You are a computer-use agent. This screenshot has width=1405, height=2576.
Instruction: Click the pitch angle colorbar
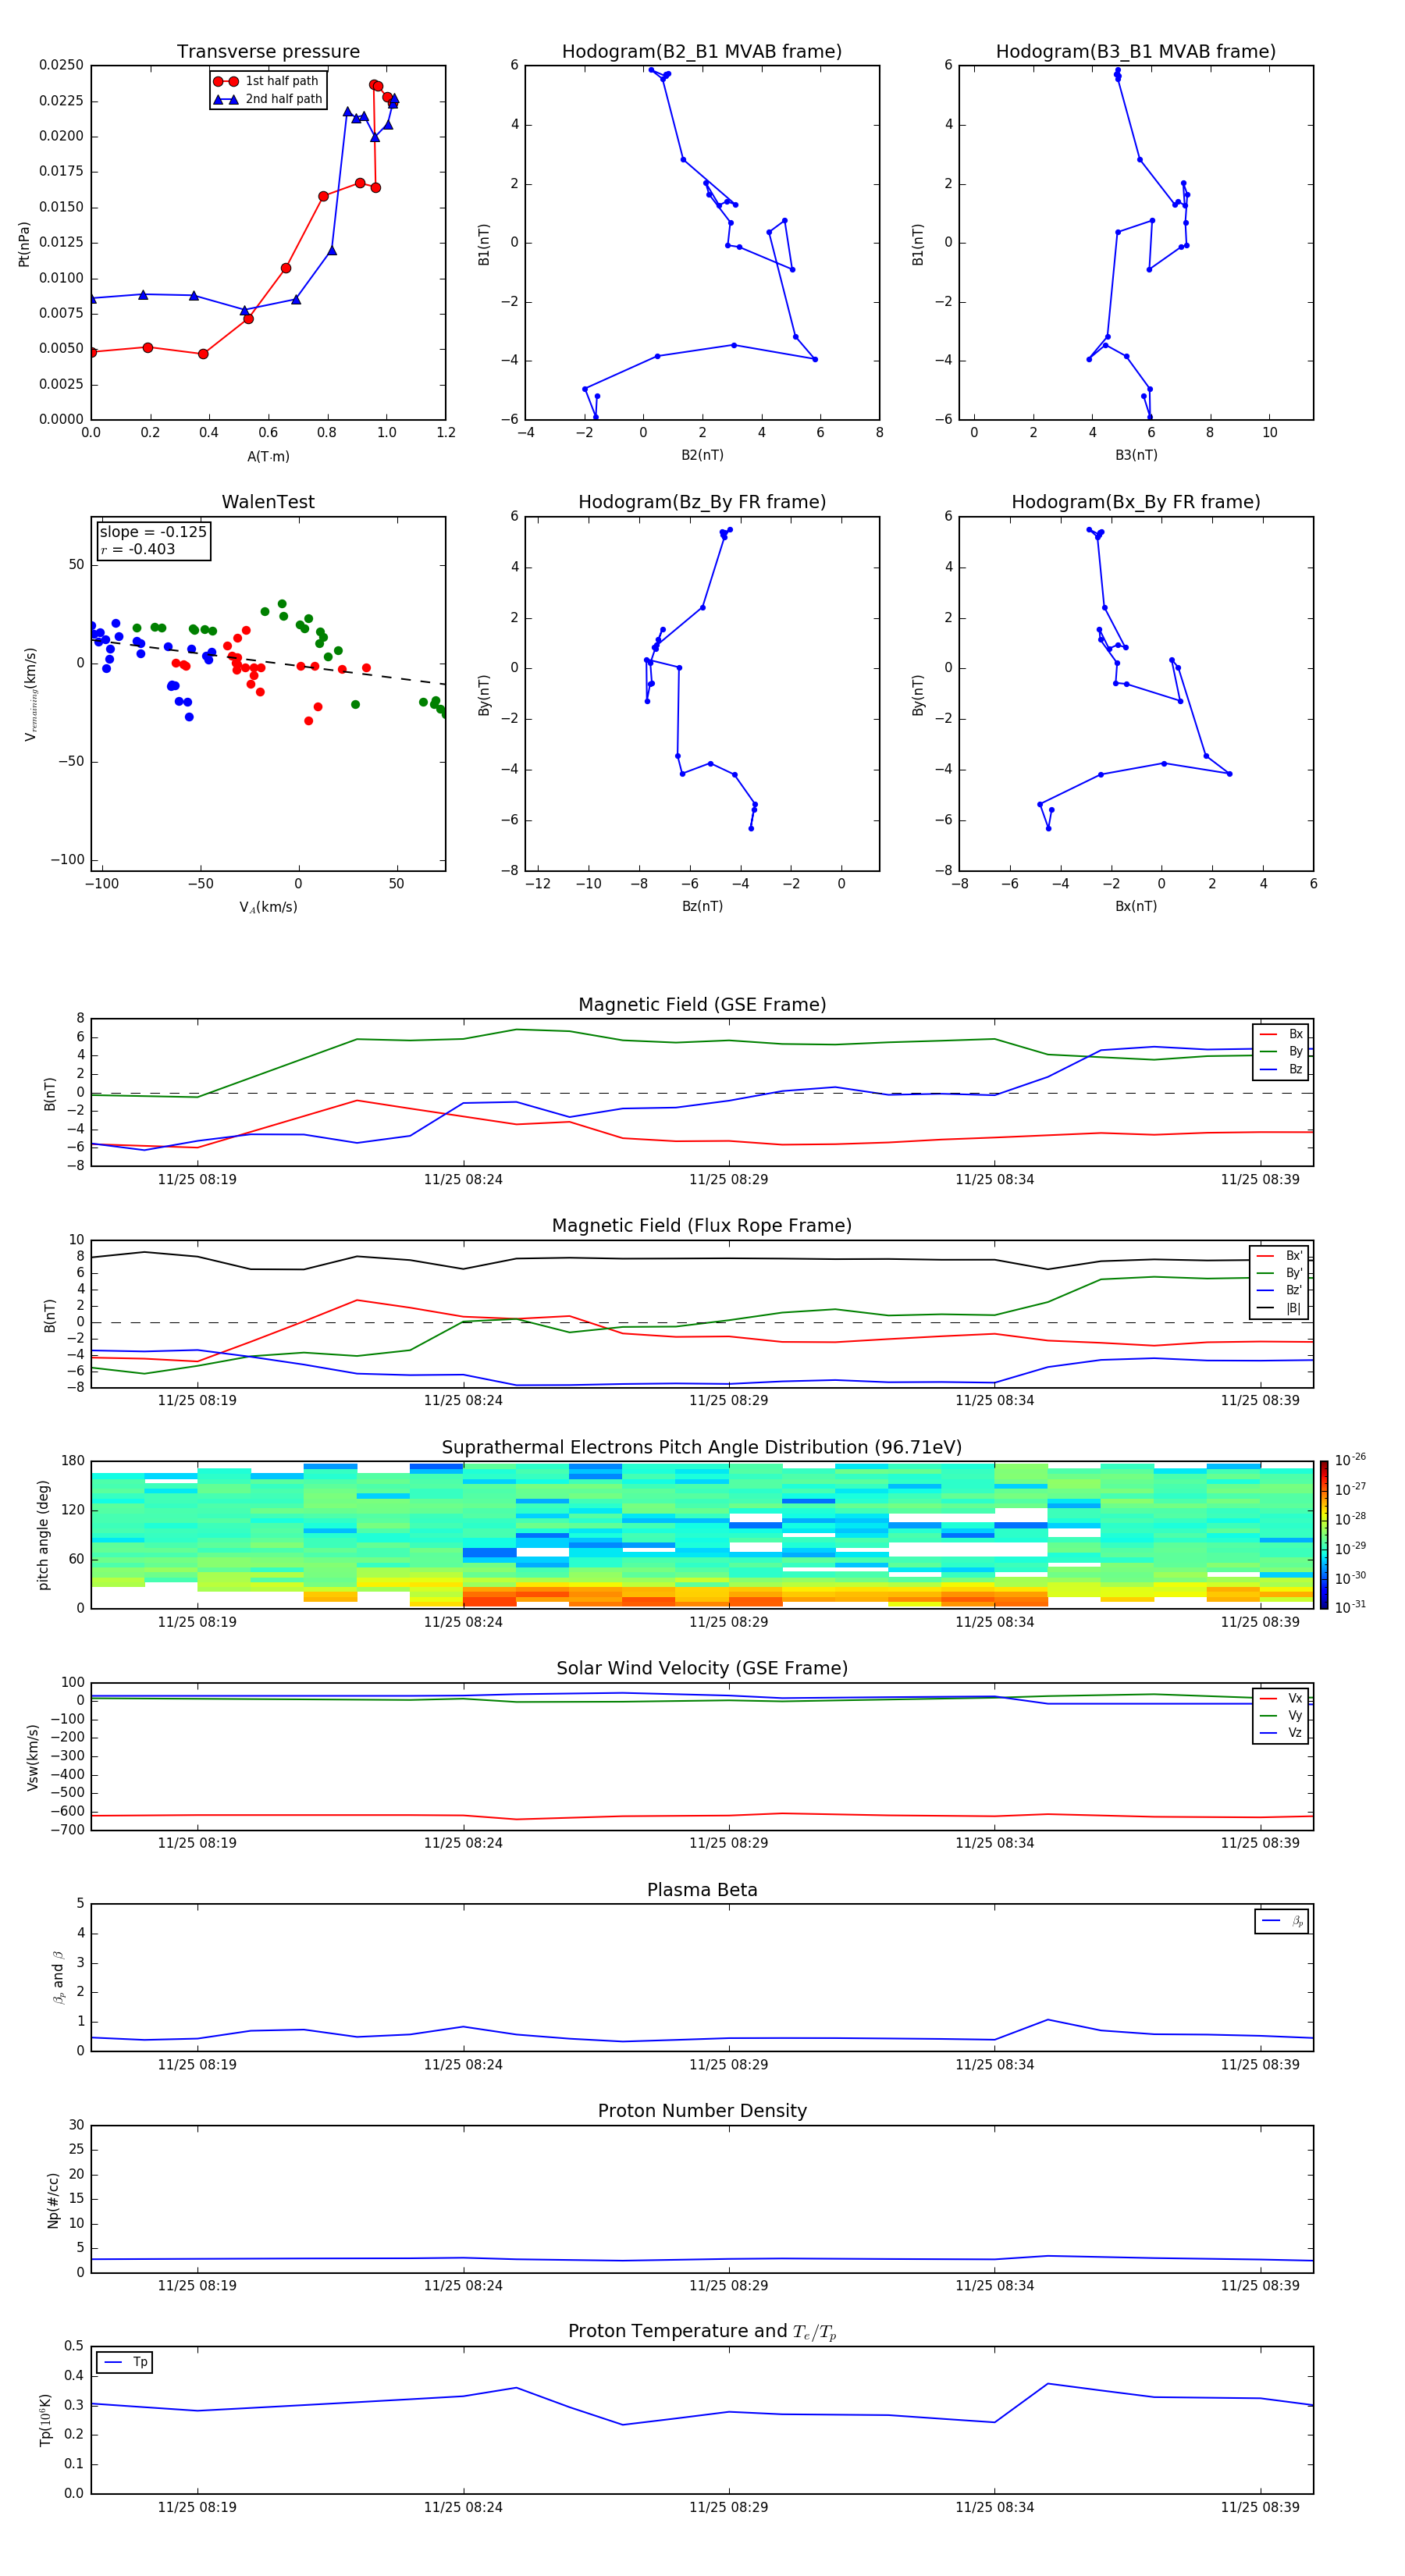(1324, 1535)
